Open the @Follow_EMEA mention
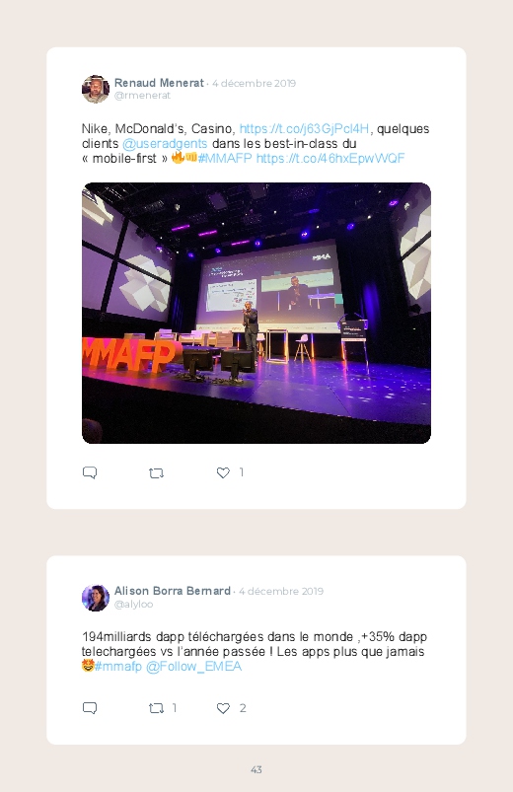Screen dimensions: 513x792 (x=194, y=667)
